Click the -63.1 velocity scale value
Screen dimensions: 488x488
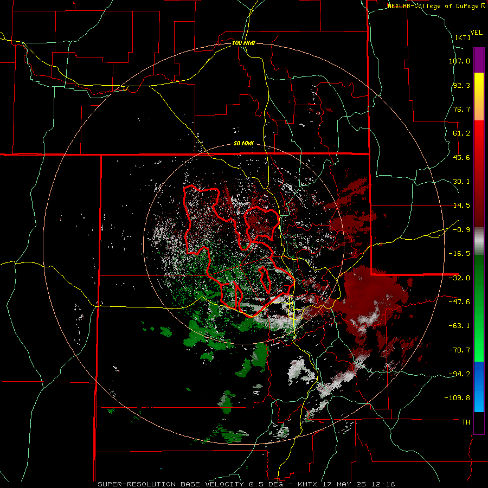click(x=459, y=326)
